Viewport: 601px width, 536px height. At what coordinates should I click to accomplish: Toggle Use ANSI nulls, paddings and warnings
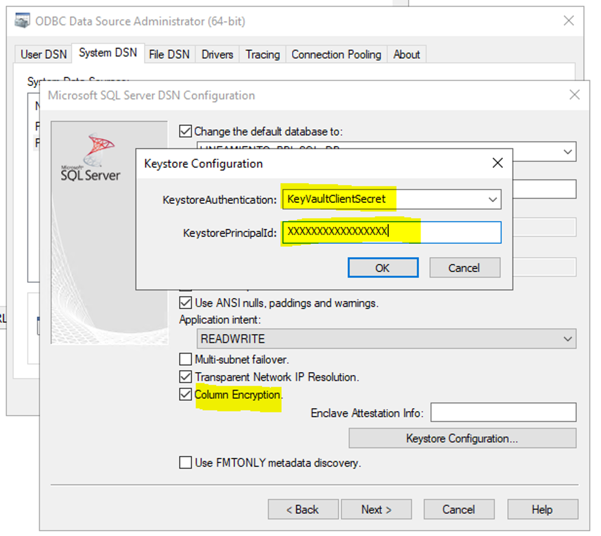tap(185, 303)
